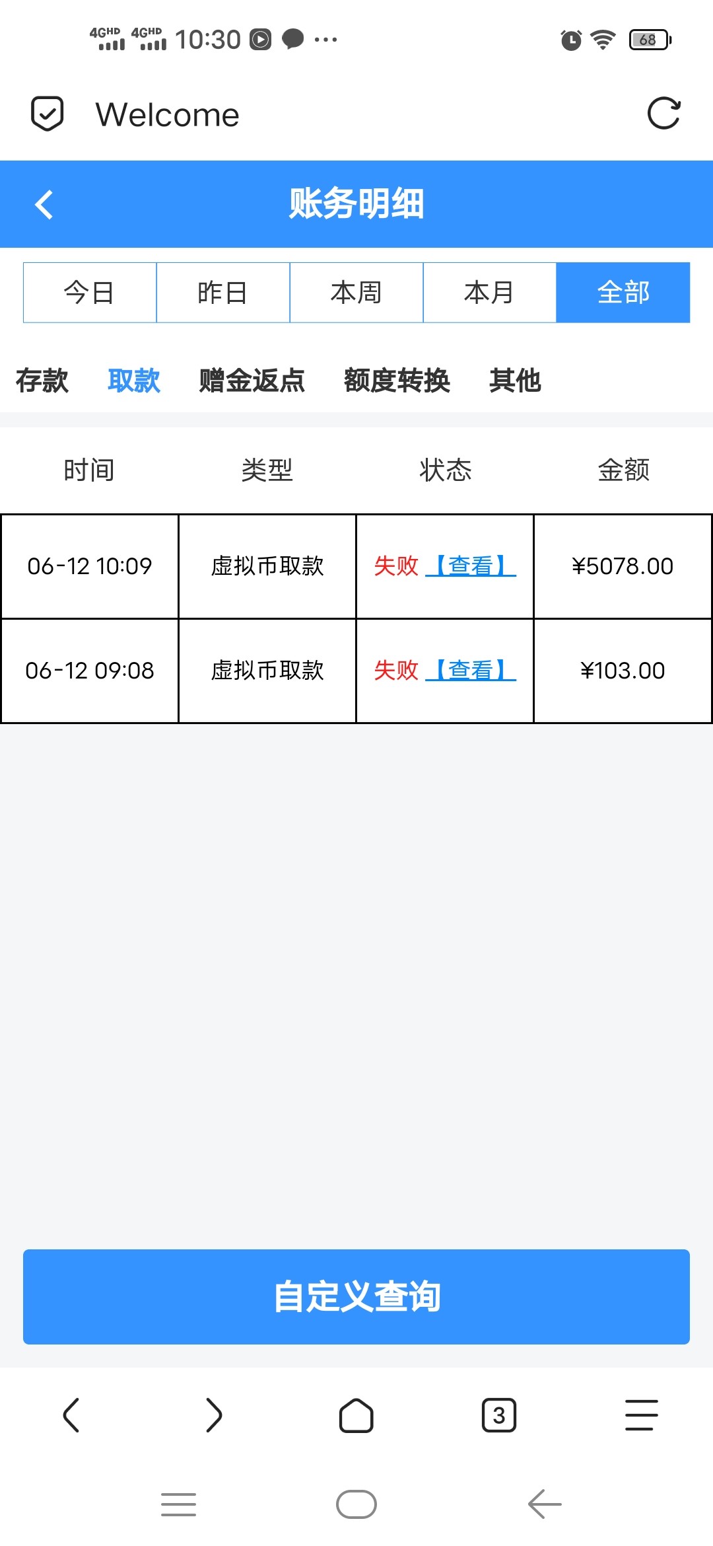Open browser tabs switcher showing 3
This screenshot has height=1546, width=713.
pyautogui.click(x=499, y=1415)
